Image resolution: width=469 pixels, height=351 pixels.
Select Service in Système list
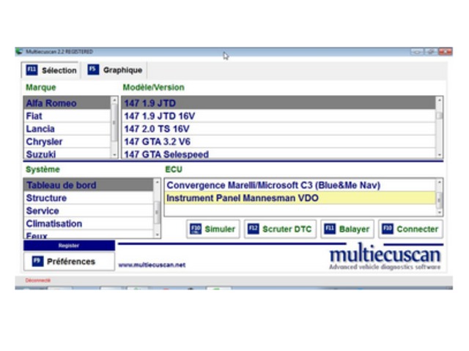click(x=89, y=211)
